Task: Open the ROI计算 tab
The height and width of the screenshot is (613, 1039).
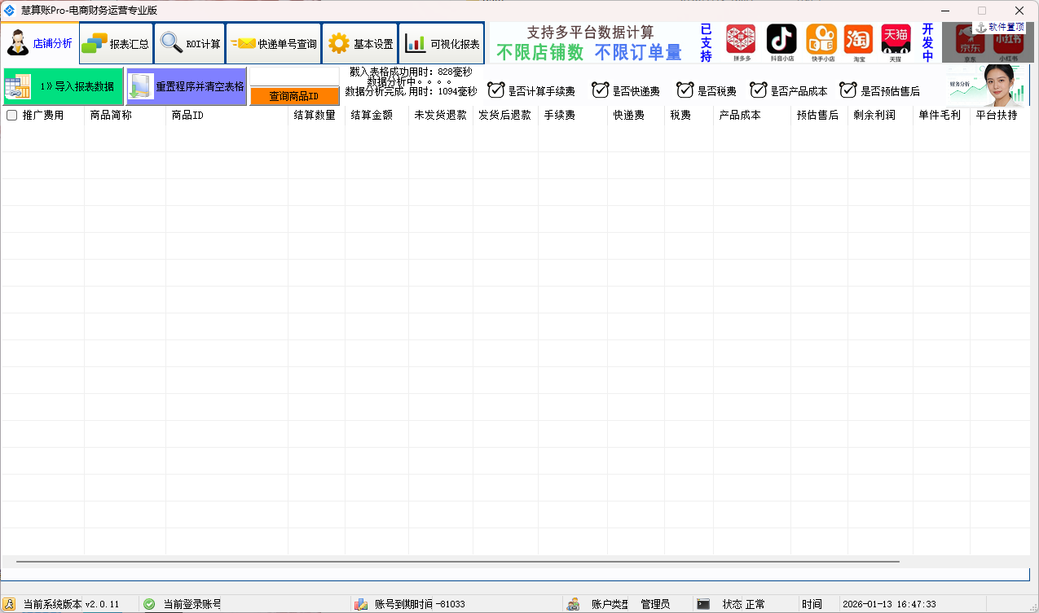Action: pyautogui.click(x=190, y=44)
